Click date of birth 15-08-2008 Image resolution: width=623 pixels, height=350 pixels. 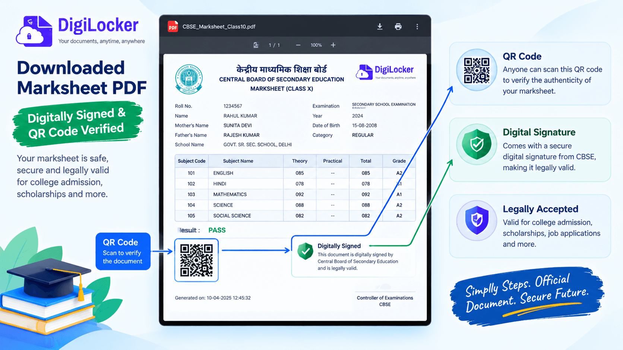coord(364,125)
